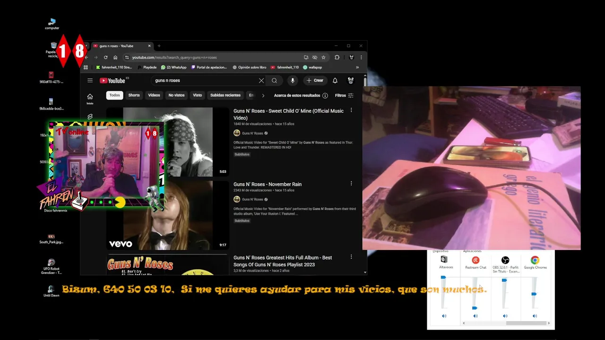The image size is (605, 340).
Task: Click the YouTube page scrollbar down arrow
Action: tap(365, 272)
